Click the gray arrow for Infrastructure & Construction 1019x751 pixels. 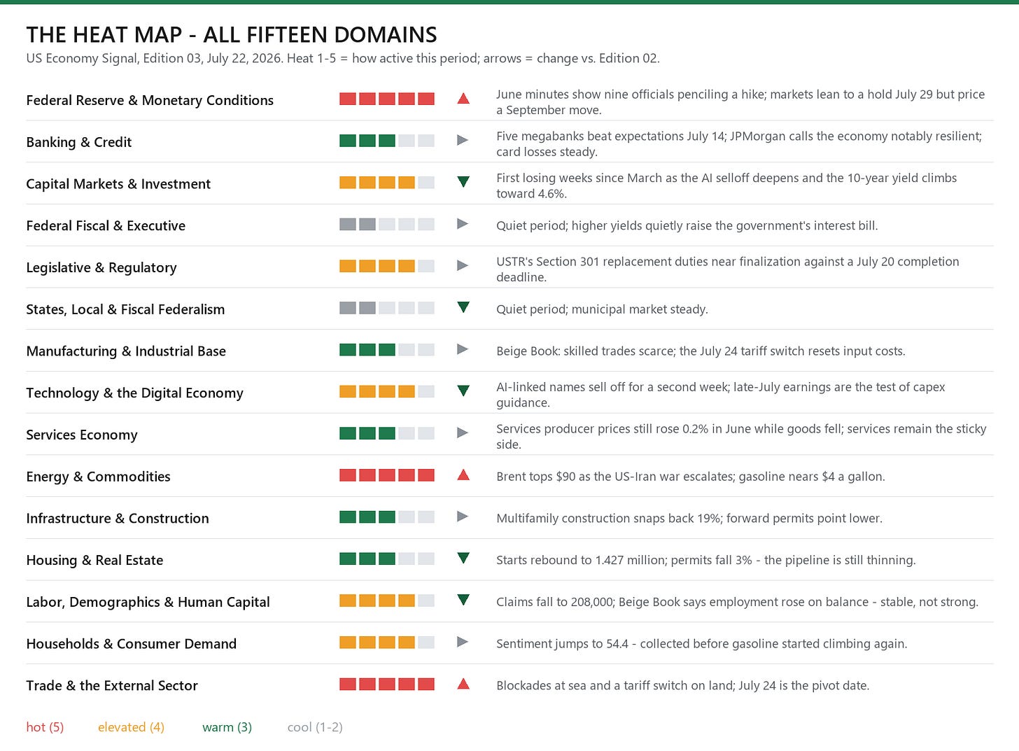click(463, 517)
